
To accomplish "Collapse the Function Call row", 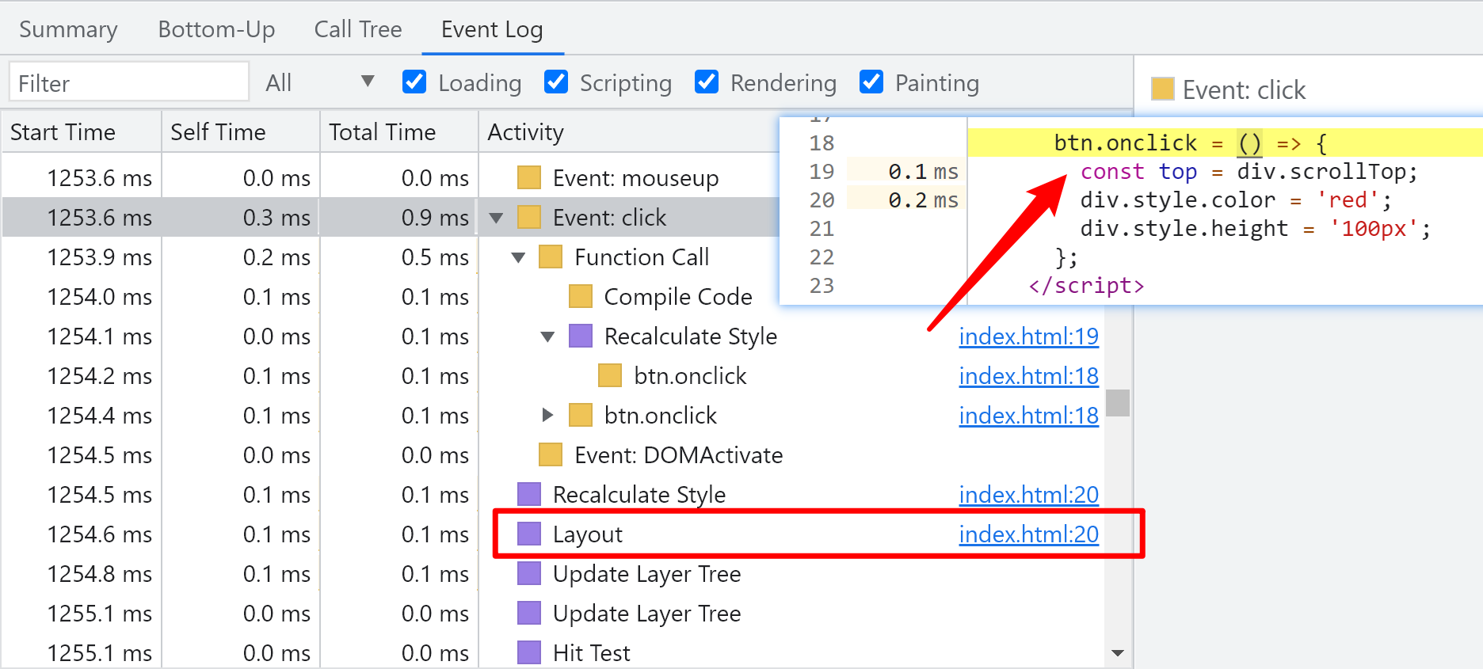I will click(519, 257).
